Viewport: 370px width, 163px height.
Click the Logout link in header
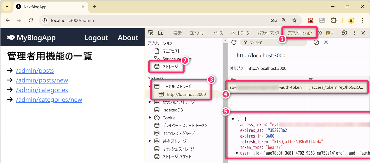[x=96, y=38]
